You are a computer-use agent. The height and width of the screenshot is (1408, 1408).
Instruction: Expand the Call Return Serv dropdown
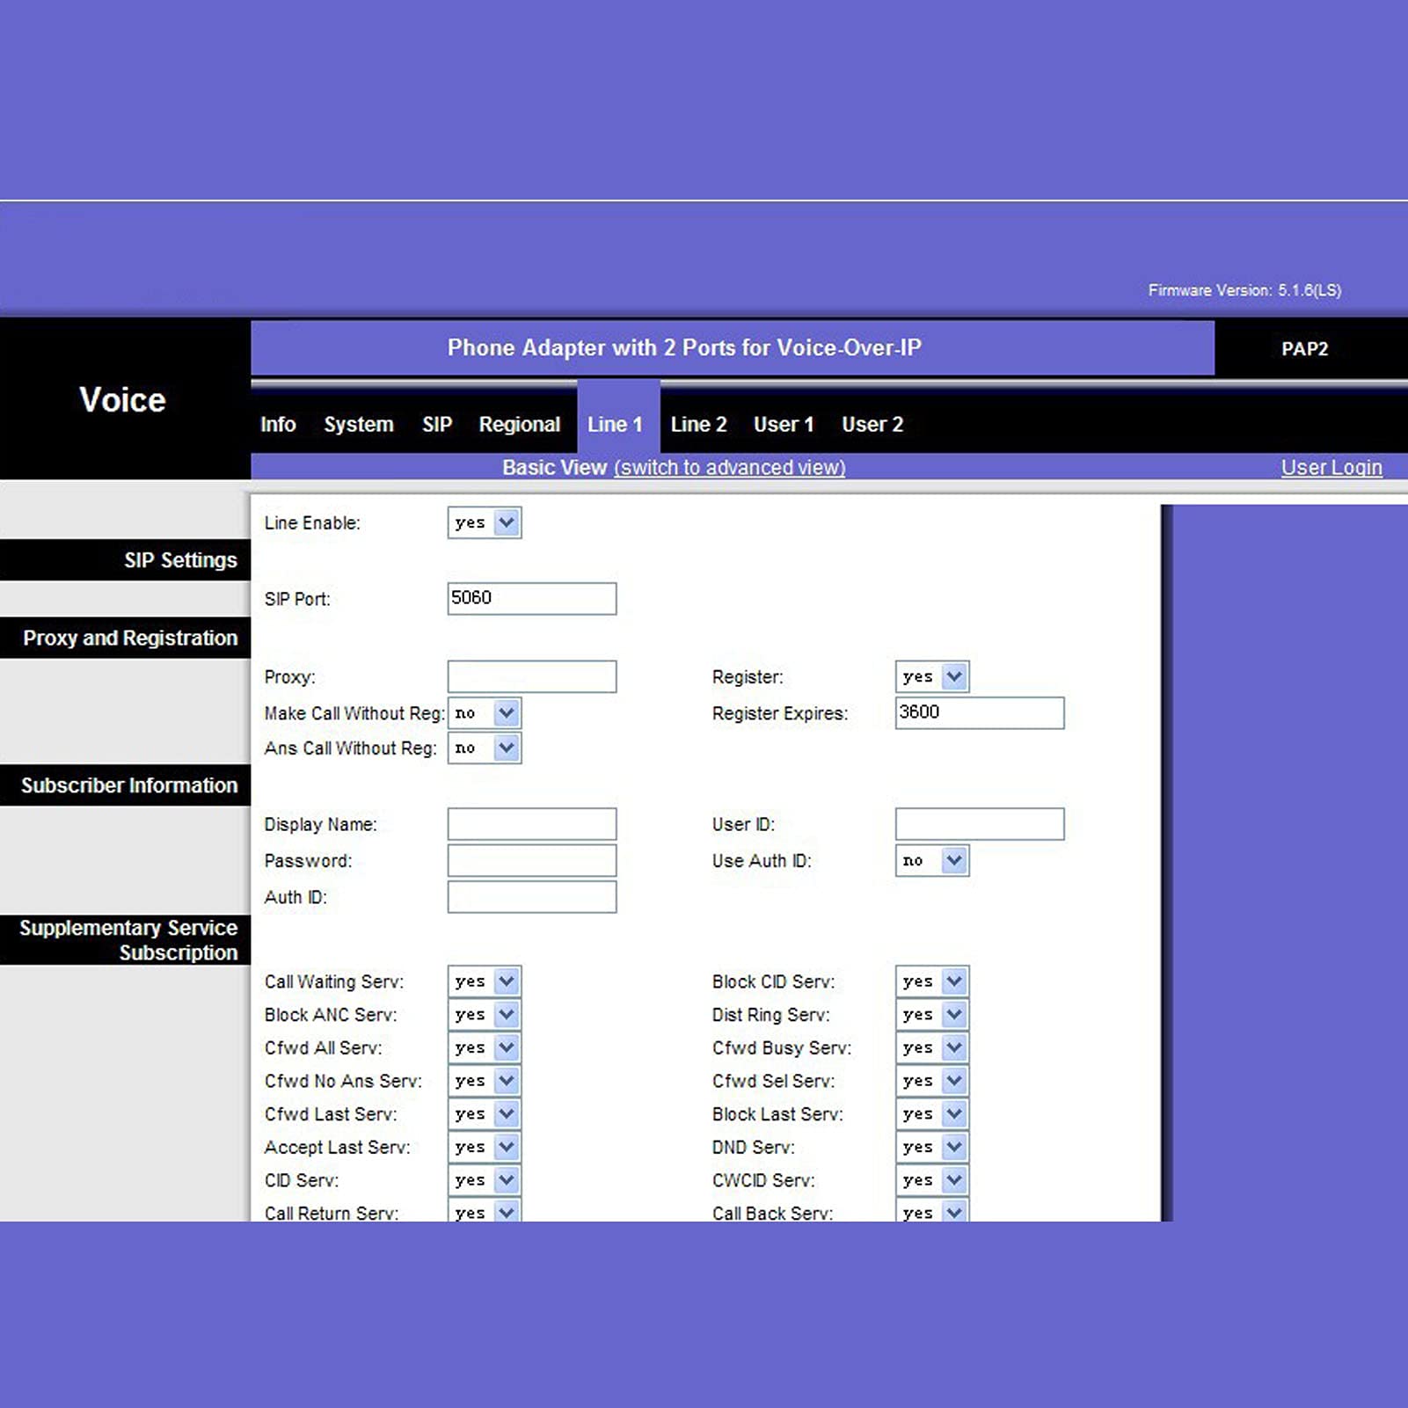485,1210
